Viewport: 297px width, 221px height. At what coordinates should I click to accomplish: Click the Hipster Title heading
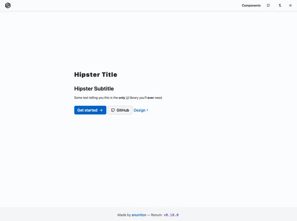coord(95,75)
